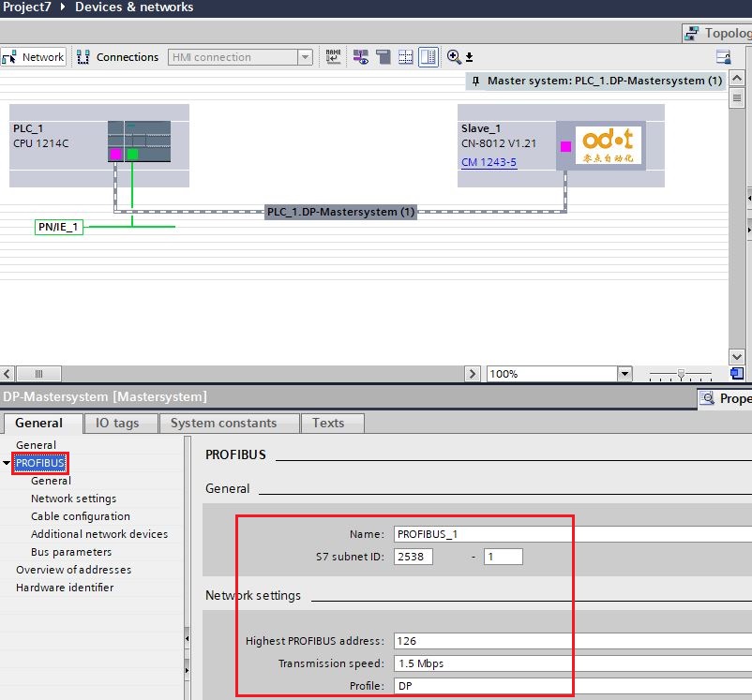This screenshot has height=700, width=752.
Task: Open the 100% zoom level dropdown
Action: pyautogui.click(x=624, y=374)
